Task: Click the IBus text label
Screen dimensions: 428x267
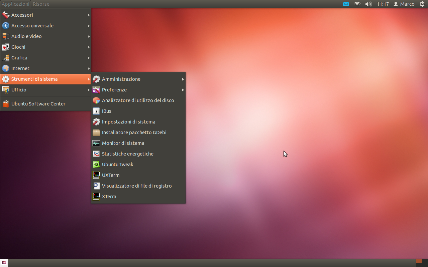Action: coord(107,111)
